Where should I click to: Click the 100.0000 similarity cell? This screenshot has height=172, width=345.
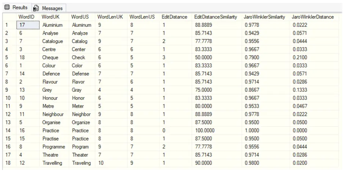pos(205,130)
